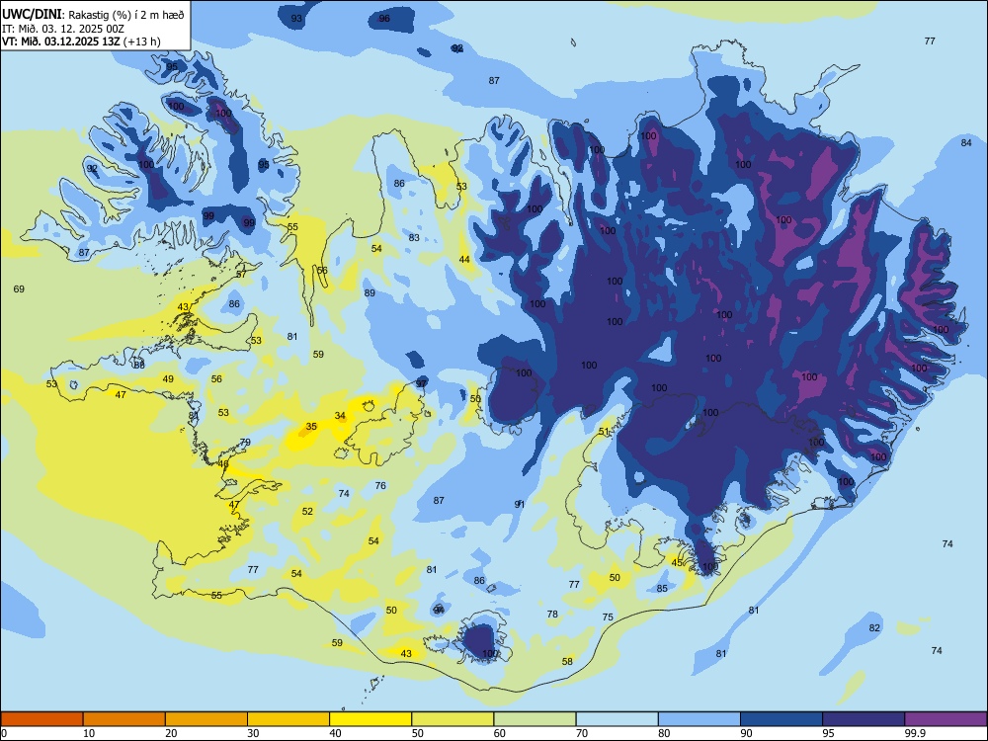Click the offshore value 69 on west side
The image size is (988, 741).
click(x=19, y=289)
